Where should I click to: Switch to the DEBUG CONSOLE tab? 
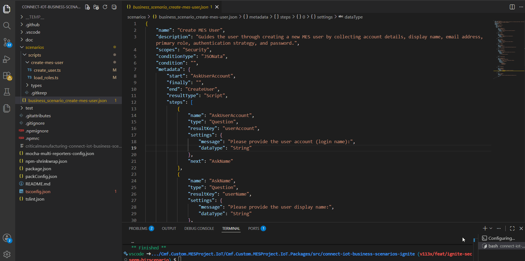point(199,228)
